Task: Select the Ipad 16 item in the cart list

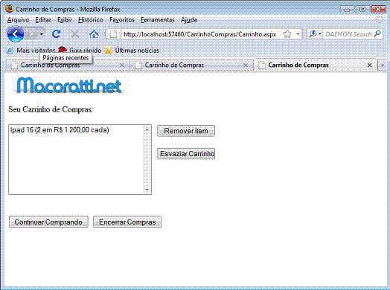Action: tap(60, 130)
